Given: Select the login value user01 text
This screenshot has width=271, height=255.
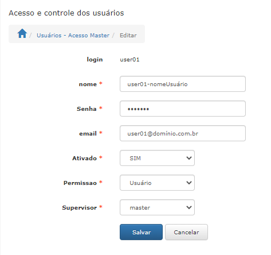Looking at the screenshot, I should pos(129,60).
